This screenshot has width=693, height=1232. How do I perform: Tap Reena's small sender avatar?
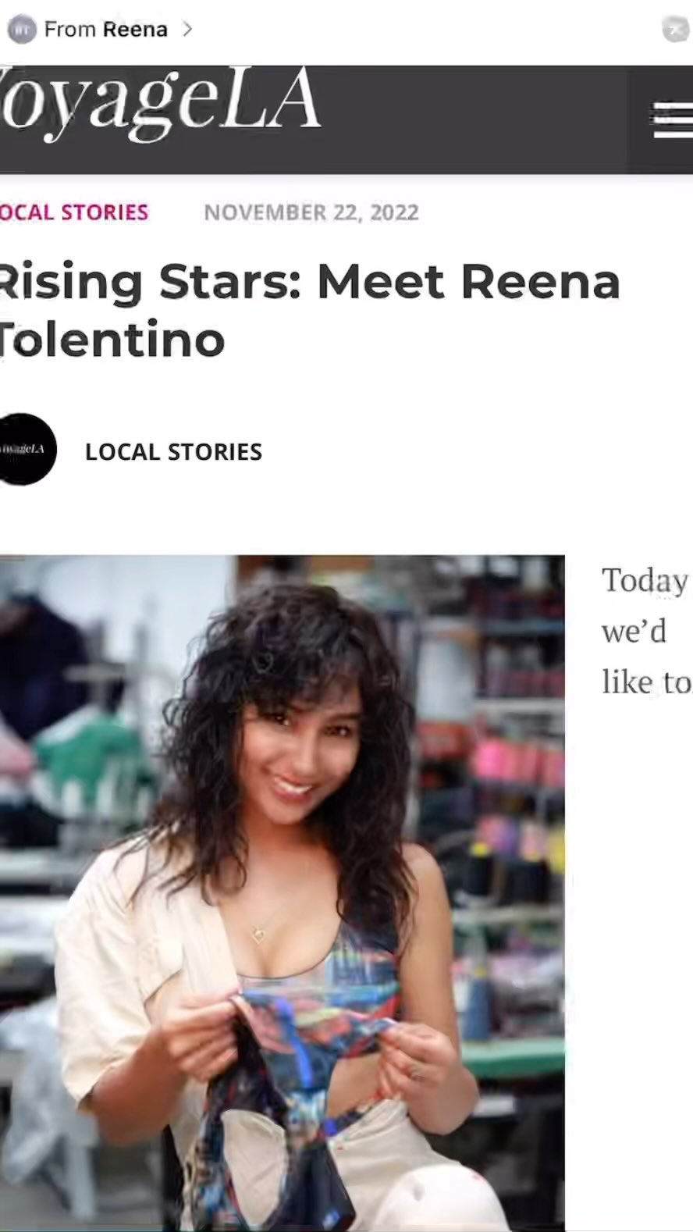[21, 30]
